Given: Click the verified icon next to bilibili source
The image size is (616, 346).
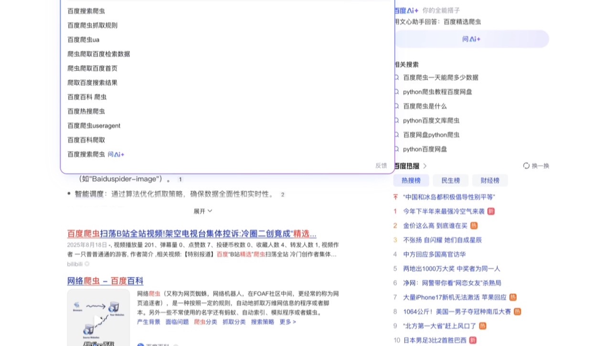Looking at the screenshot, I should (x=87, y=264).
